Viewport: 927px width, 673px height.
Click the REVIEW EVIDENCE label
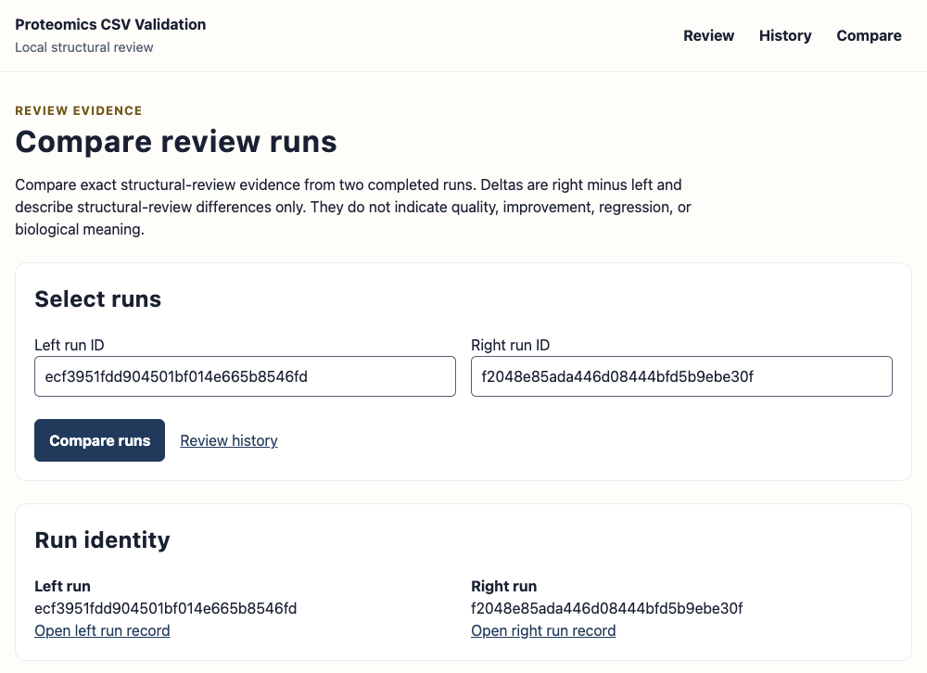point(79,110)
